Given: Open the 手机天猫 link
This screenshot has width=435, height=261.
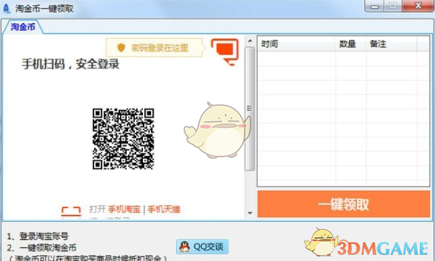Looking at the screenshot, I should coord(164,209).
